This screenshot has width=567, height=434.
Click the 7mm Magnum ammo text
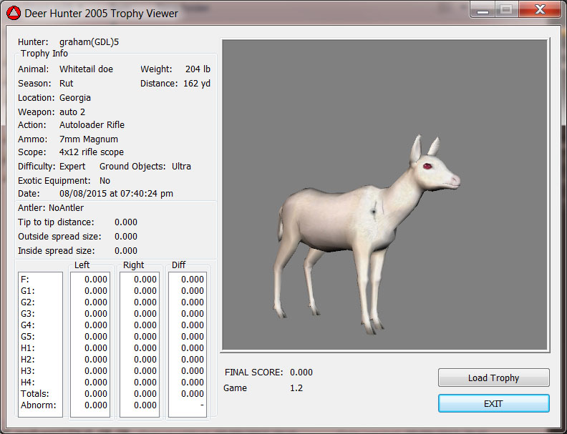pos(89,139)
